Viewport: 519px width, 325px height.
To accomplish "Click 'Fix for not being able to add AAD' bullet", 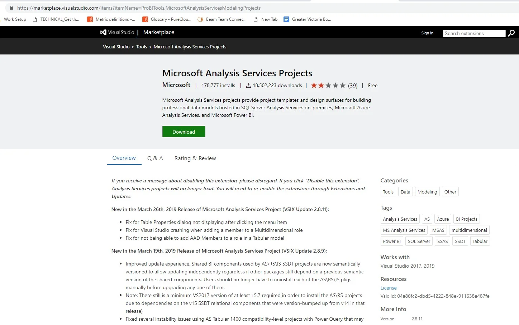I will (x=205, y=238).
